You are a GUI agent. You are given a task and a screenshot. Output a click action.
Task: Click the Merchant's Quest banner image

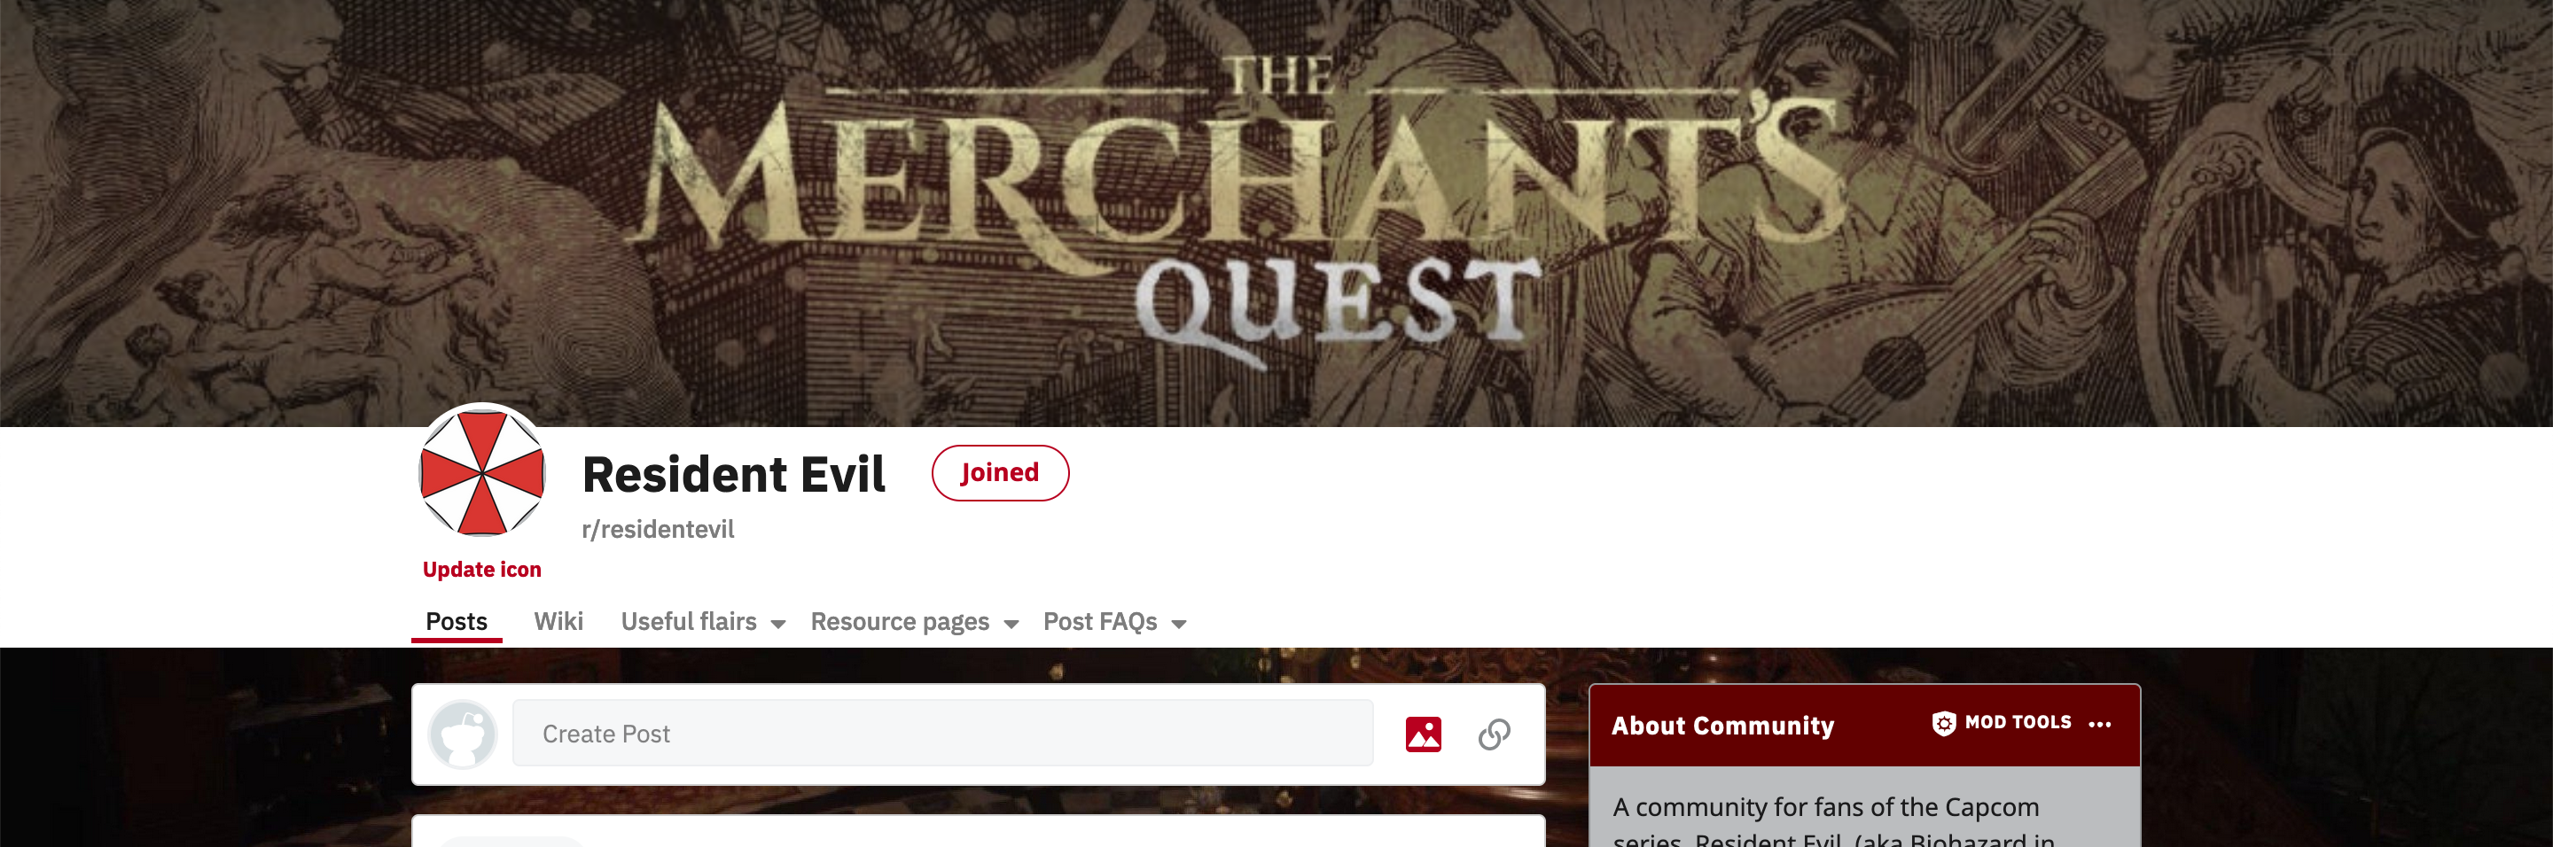1276,213
